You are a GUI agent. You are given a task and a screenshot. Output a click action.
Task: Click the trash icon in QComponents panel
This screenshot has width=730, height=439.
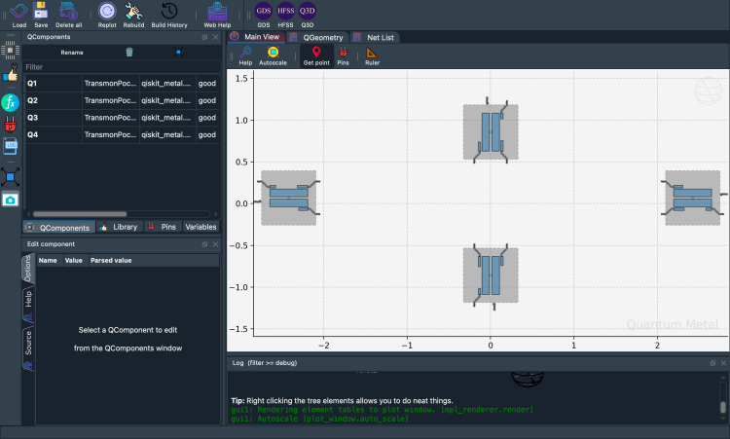[129, 53]
